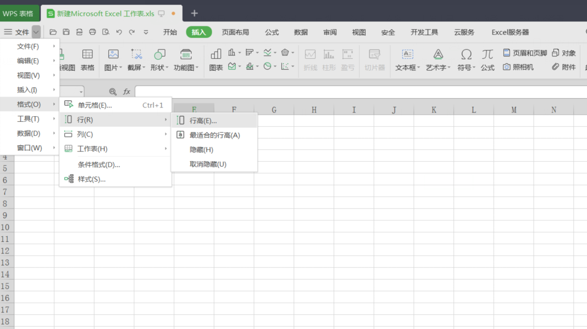The height and width of the screenshot is (329, 587).
Task: Insert a shape with the 形状 icon
Action: pos(159,60)
